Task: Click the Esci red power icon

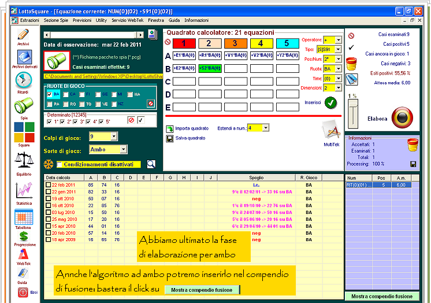Action: [x=23, y=292]
